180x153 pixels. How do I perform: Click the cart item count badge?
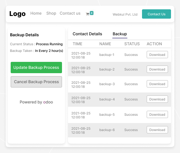[91, 13]
